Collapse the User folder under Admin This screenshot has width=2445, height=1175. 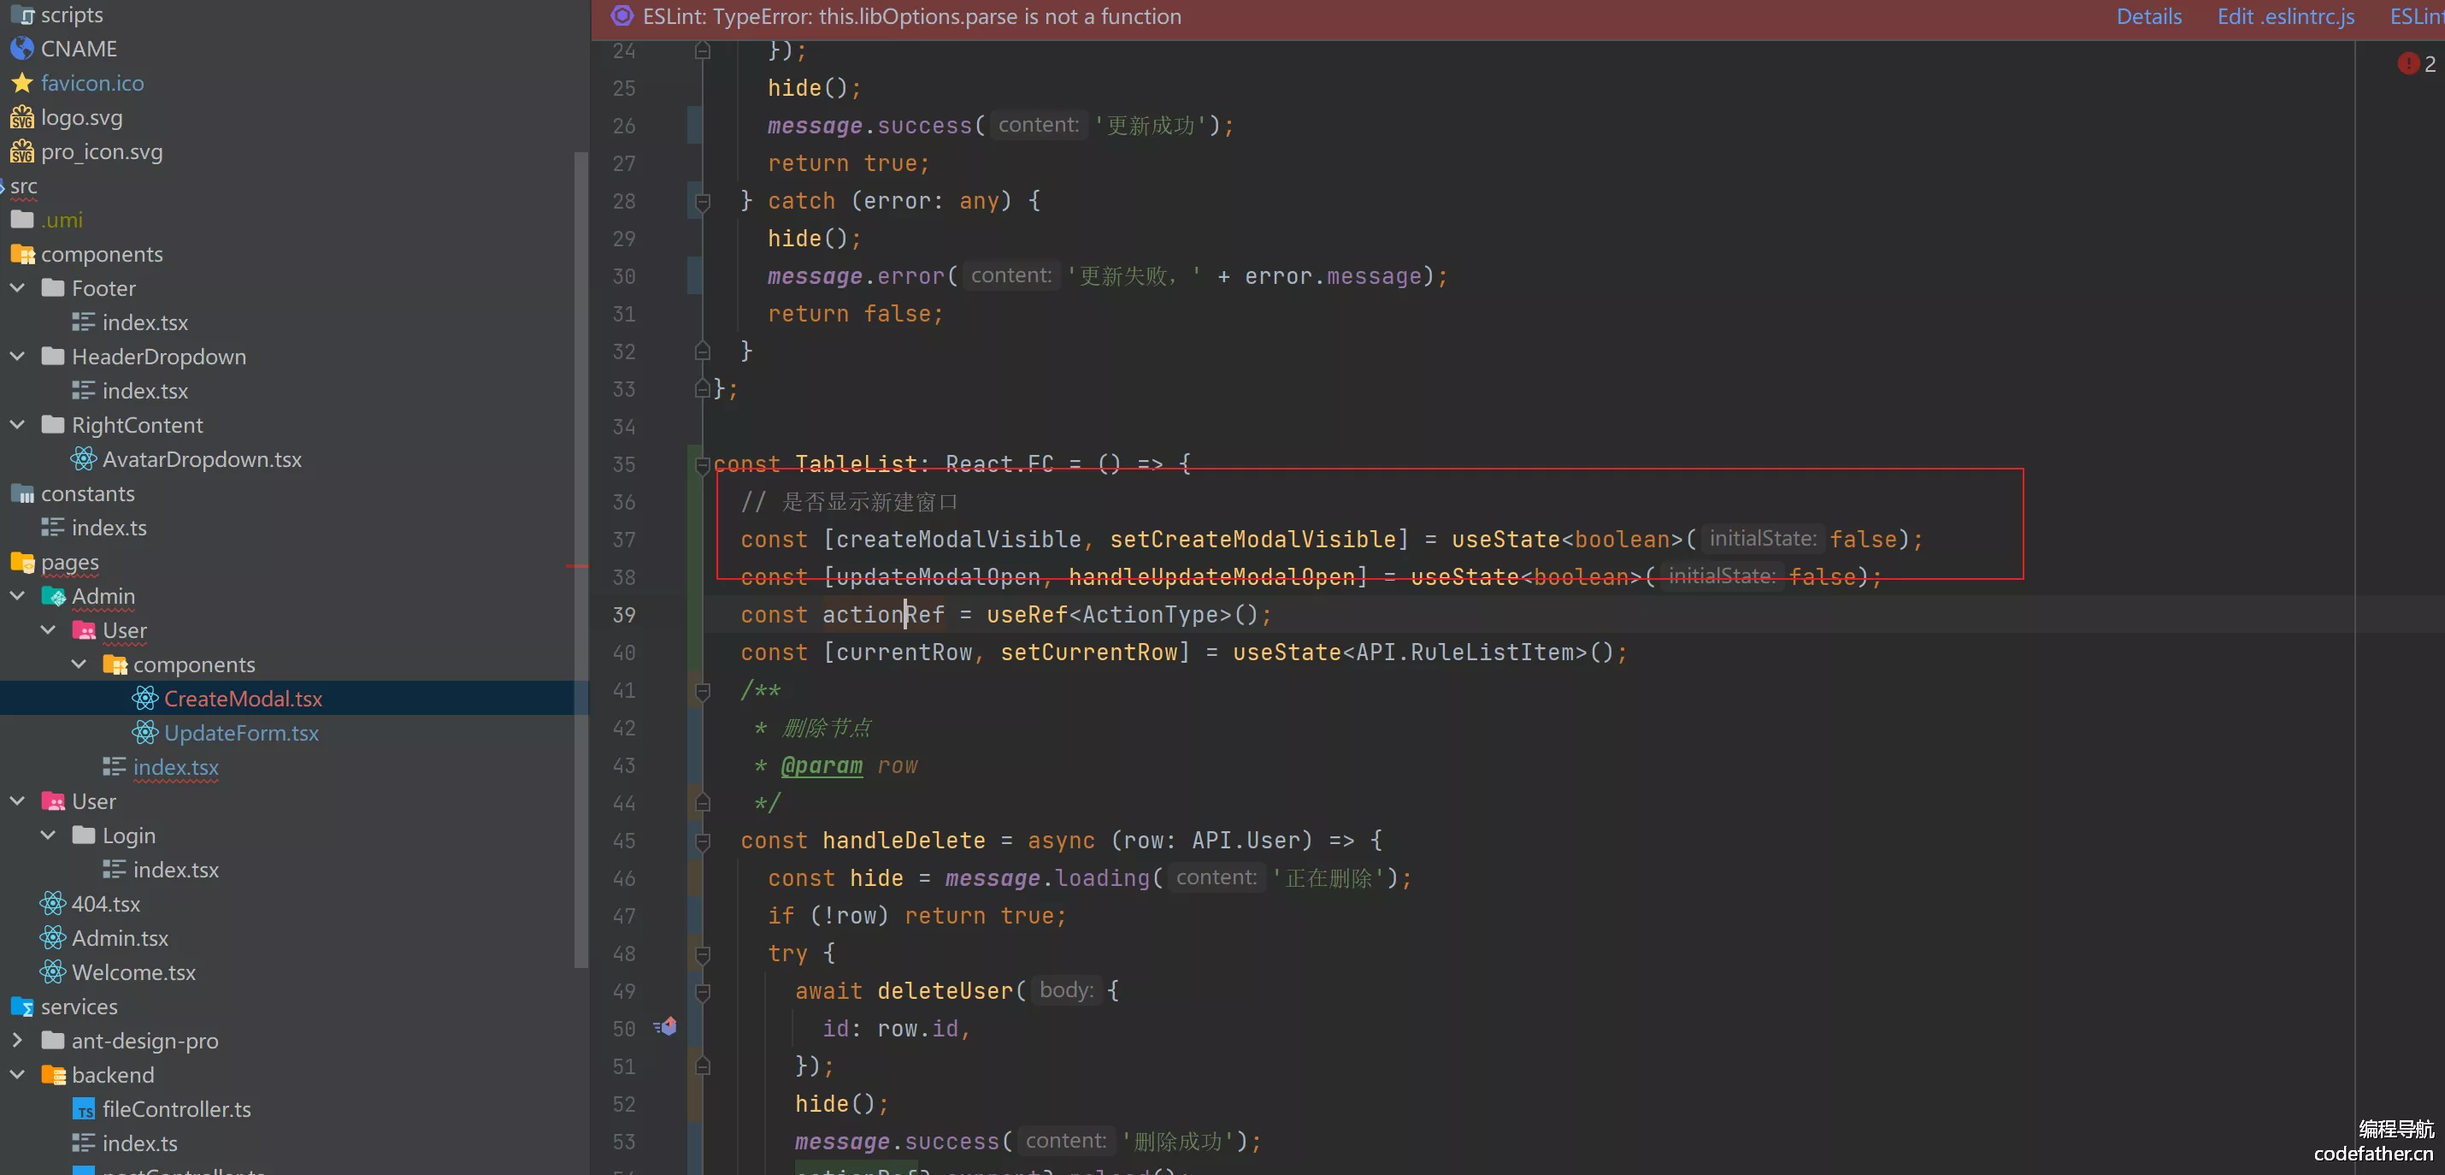coord(49,629)
